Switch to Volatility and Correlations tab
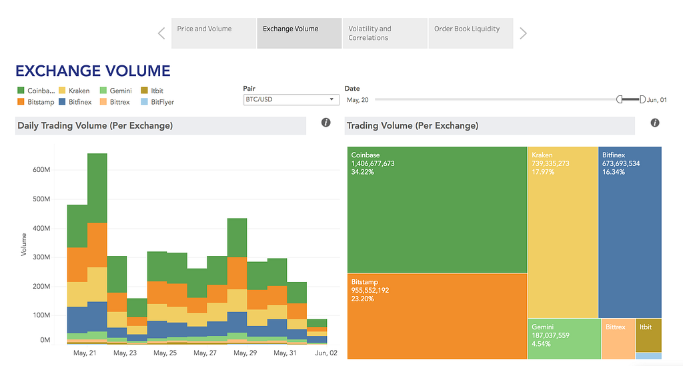 pos(384,33)
